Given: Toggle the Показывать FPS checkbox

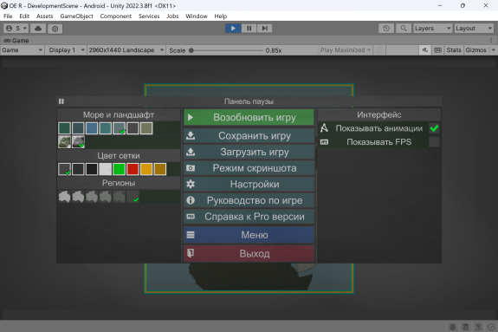Looking at the screenshot, I should (434, 142).
